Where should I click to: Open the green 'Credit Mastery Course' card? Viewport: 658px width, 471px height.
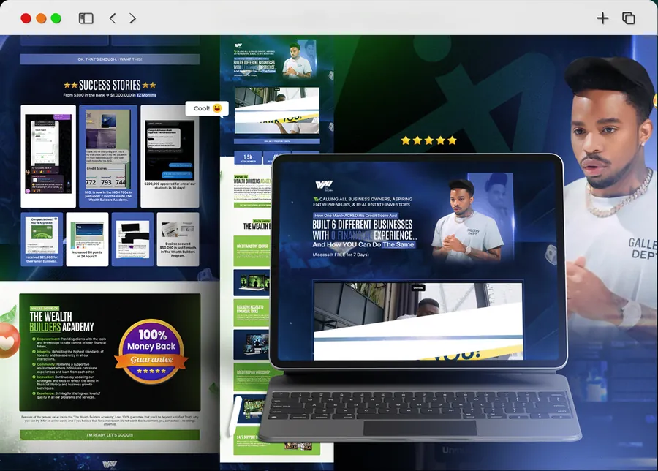pyautogui.click(x=252, y=251)
